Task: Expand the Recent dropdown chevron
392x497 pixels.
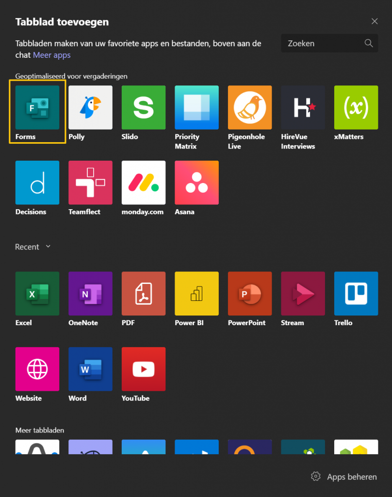Action: (x=48, y=246)
